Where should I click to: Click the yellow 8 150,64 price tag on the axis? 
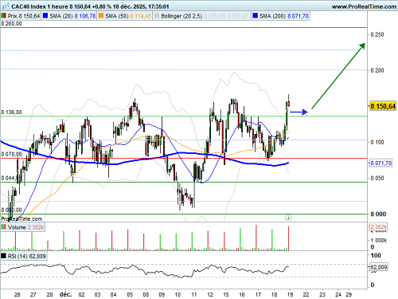[x=383, y=106]
